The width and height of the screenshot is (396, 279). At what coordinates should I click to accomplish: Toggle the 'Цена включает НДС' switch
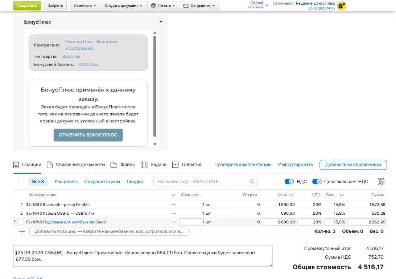[x=317, y=182]
